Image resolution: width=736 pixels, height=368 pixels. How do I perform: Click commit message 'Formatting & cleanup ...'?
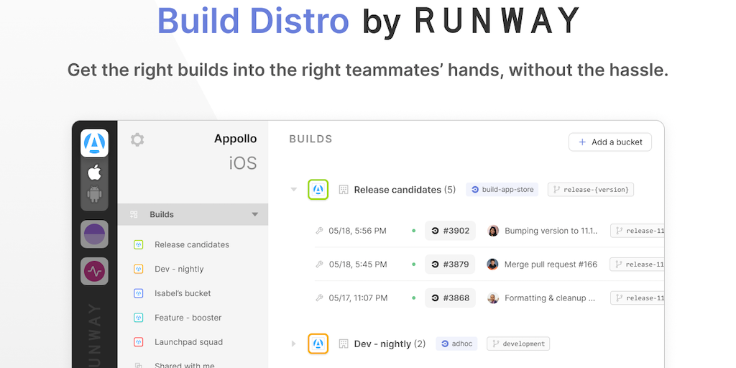[x=550, y=298]
